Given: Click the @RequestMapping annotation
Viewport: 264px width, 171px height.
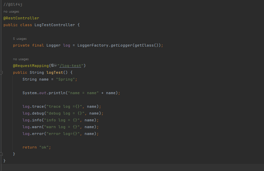Looking at the screenshot, I should tap(31, 66).
